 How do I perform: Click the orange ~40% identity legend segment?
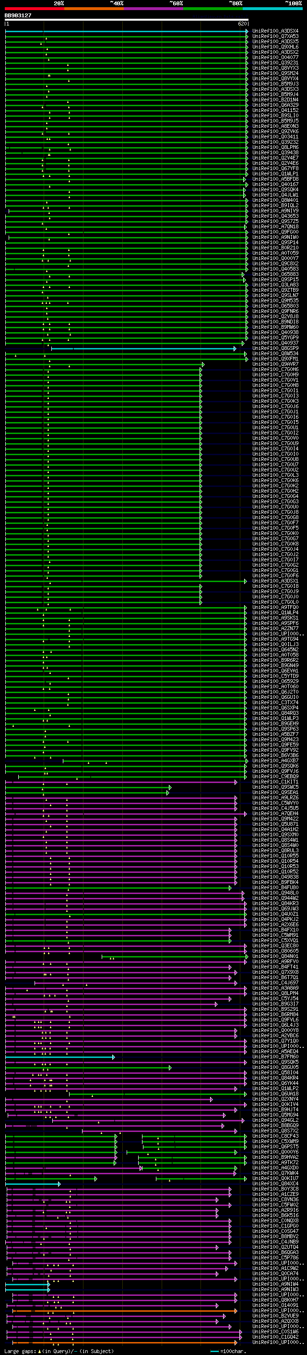click(x=94, y=9)
